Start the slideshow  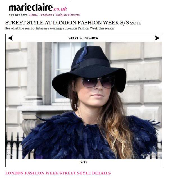pyautogui.click(x=83, y=38)
